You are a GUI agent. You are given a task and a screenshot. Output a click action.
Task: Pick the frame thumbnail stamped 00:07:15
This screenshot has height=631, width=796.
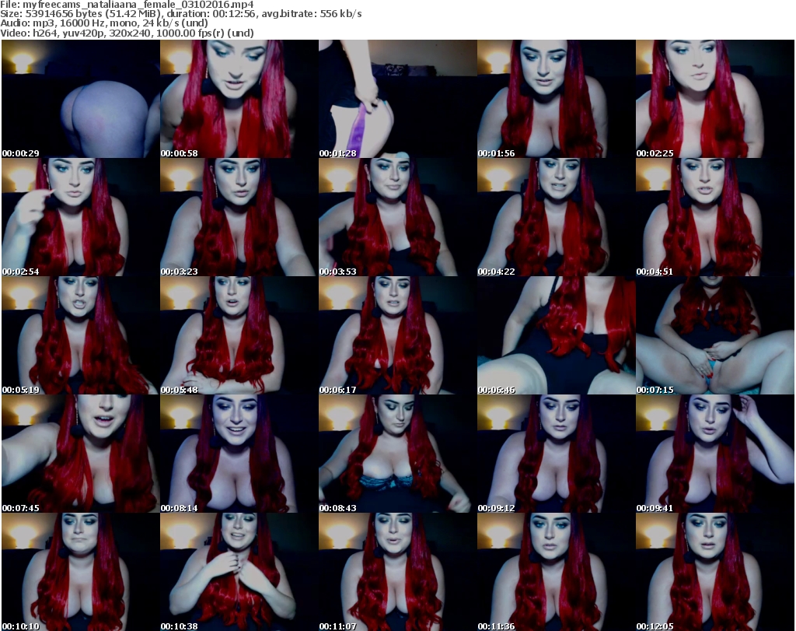[x=715, y=335]
